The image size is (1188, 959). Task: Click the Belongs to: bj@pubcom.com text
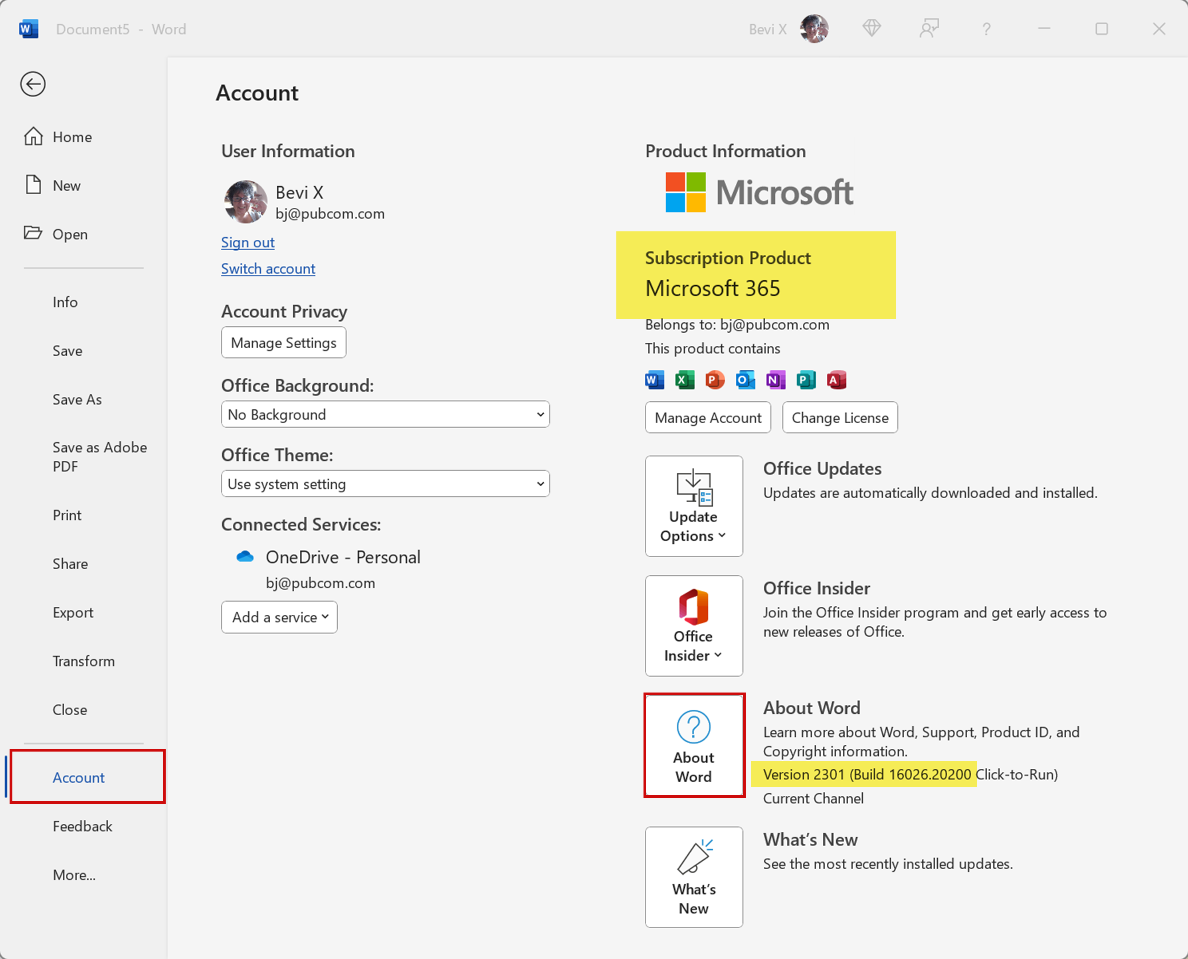coord(737,325)
